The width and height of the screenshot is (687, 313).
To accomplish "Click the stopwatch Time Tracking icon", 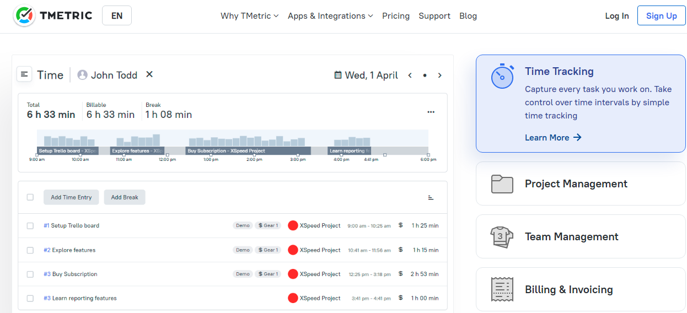I will (x=502, y=76).
